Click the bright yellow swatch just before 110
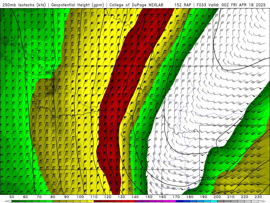270x203 pixels. [x=90, y=201]
